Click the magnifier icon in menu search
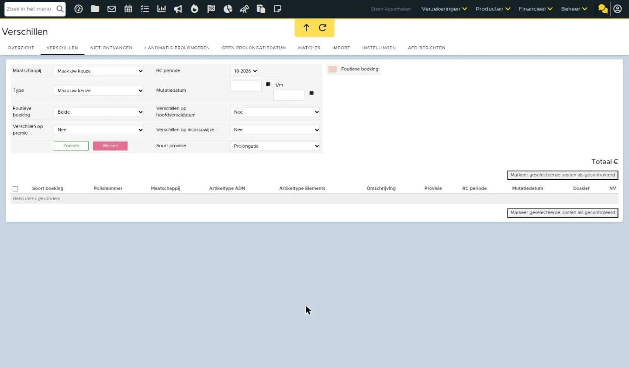Image resolution: width=629 pixels, height=367 pixels. tap(60, 9)
